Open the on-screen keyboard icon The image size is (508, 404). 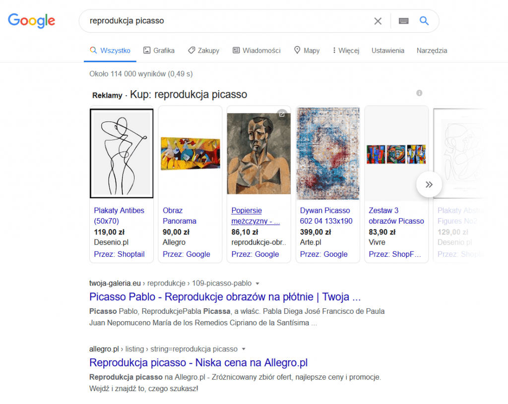click(403, 21)
